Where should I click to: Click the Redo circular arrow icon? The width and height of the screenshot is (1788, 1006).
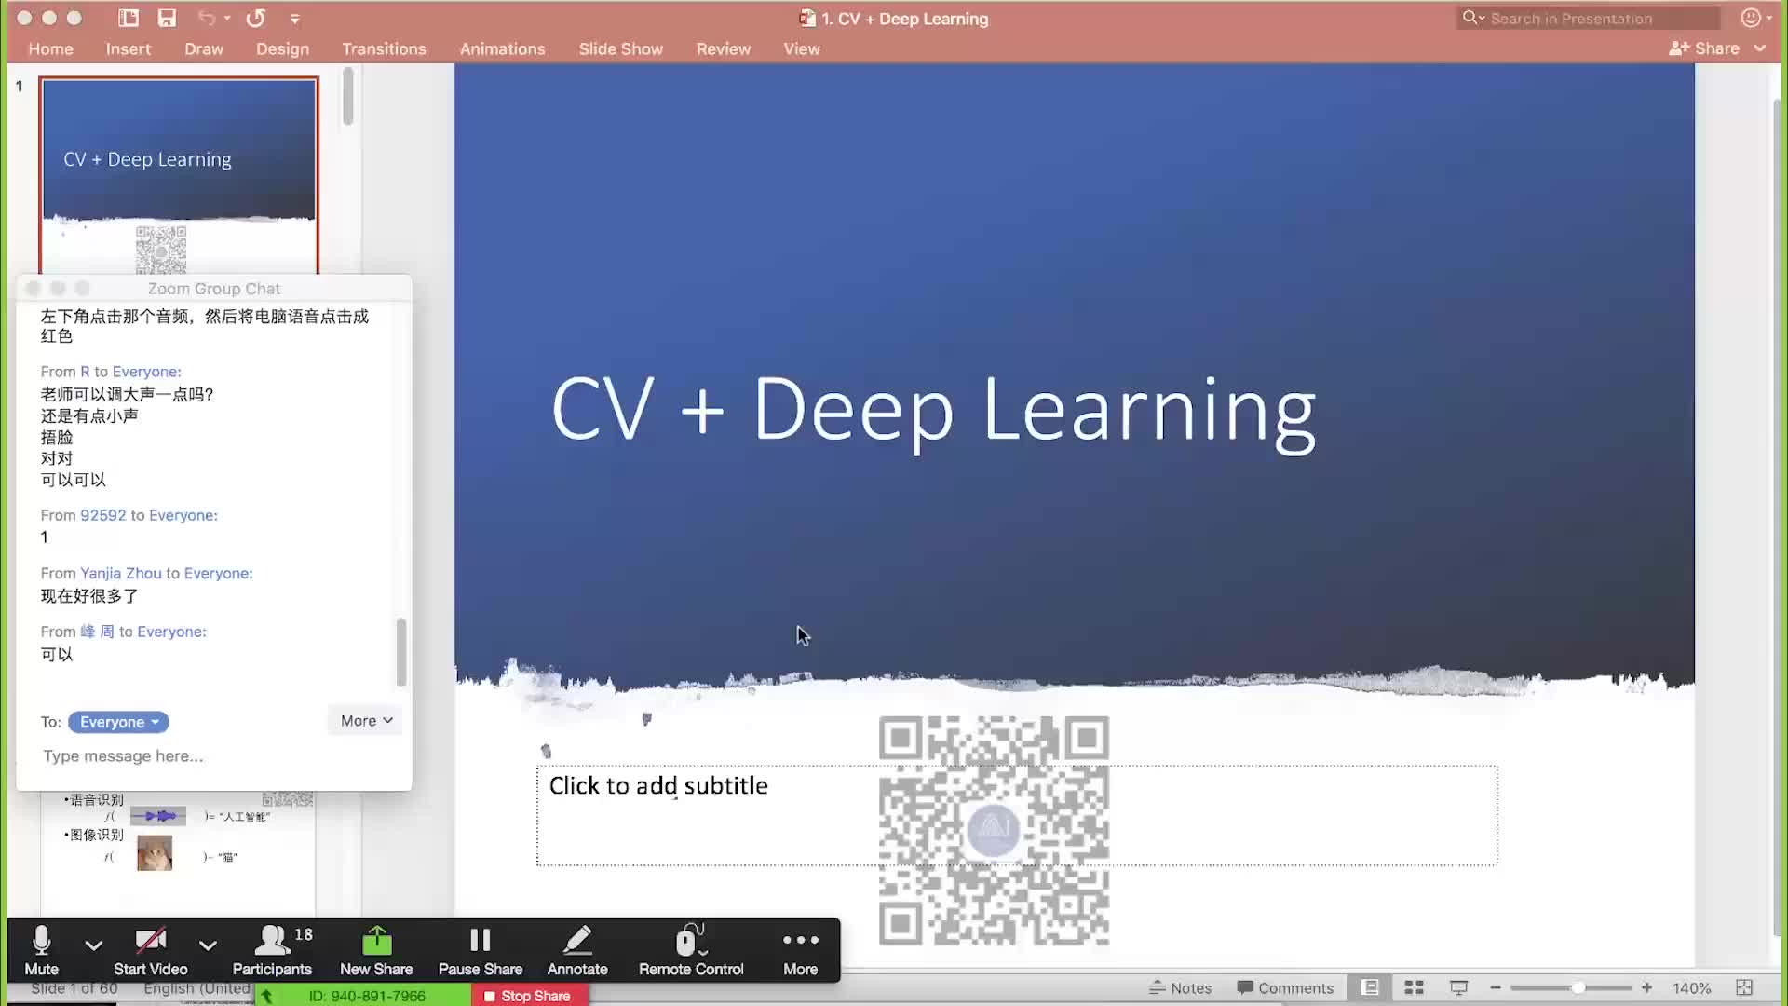256,18
